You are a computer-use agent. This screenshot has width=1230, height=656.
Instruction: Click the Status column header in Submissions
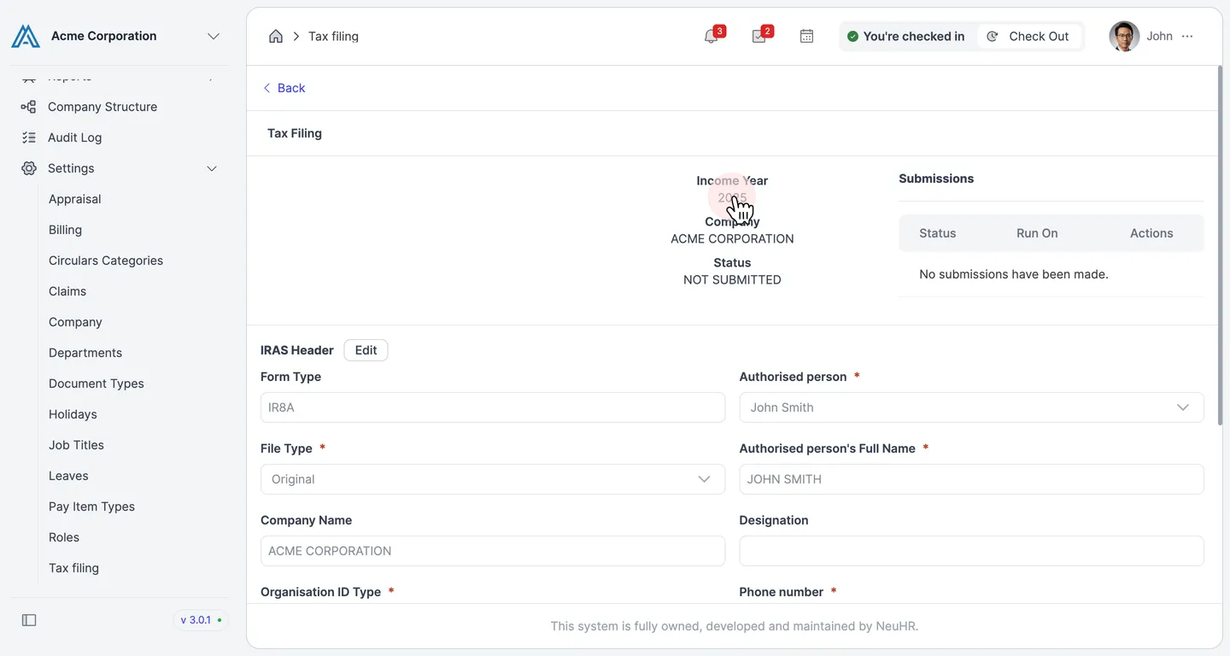[x=937, y=233]
